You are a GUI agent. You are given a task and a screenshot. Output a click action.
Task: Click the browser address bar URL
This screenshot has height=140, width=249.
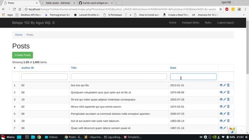click(x=122, y=9)
